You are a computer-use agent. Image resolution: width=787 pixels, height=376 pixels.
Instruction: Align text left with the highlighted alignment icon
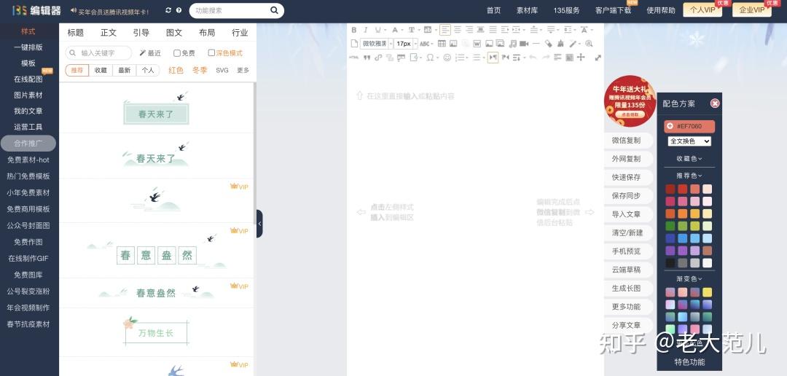445,30
